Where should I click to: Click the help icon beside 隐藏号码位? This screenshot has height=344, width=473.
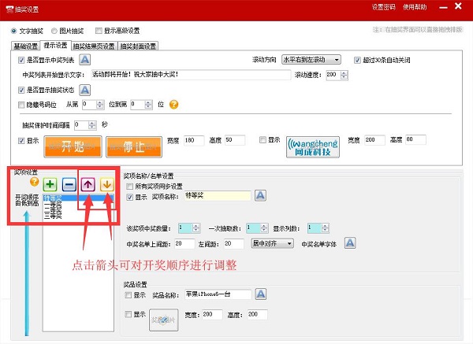(x=173, y=104)
